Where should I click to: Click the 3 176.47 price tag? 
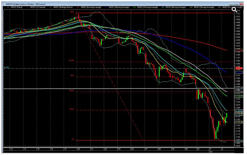(x=239, y=115)
